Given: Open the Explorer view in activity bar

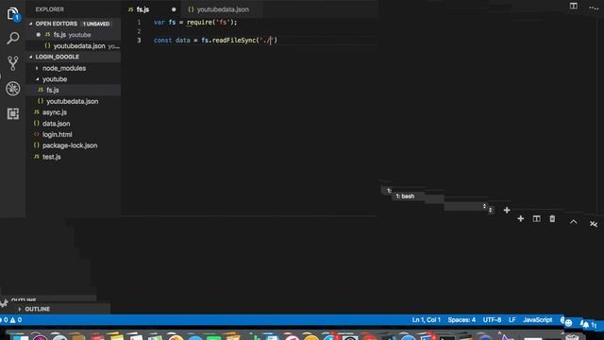Looking at the screenshot, I should [12, 14].
